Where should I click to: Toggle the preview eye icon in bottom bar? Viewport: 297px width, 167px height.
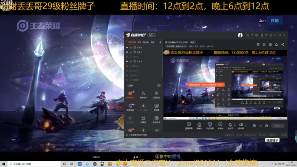[261, 126]
